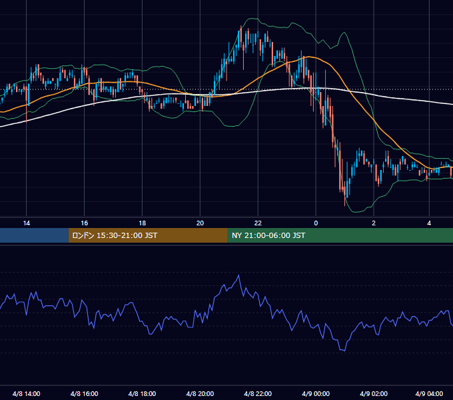Click the hour label 0 on time axis

[x=316, y=223]
